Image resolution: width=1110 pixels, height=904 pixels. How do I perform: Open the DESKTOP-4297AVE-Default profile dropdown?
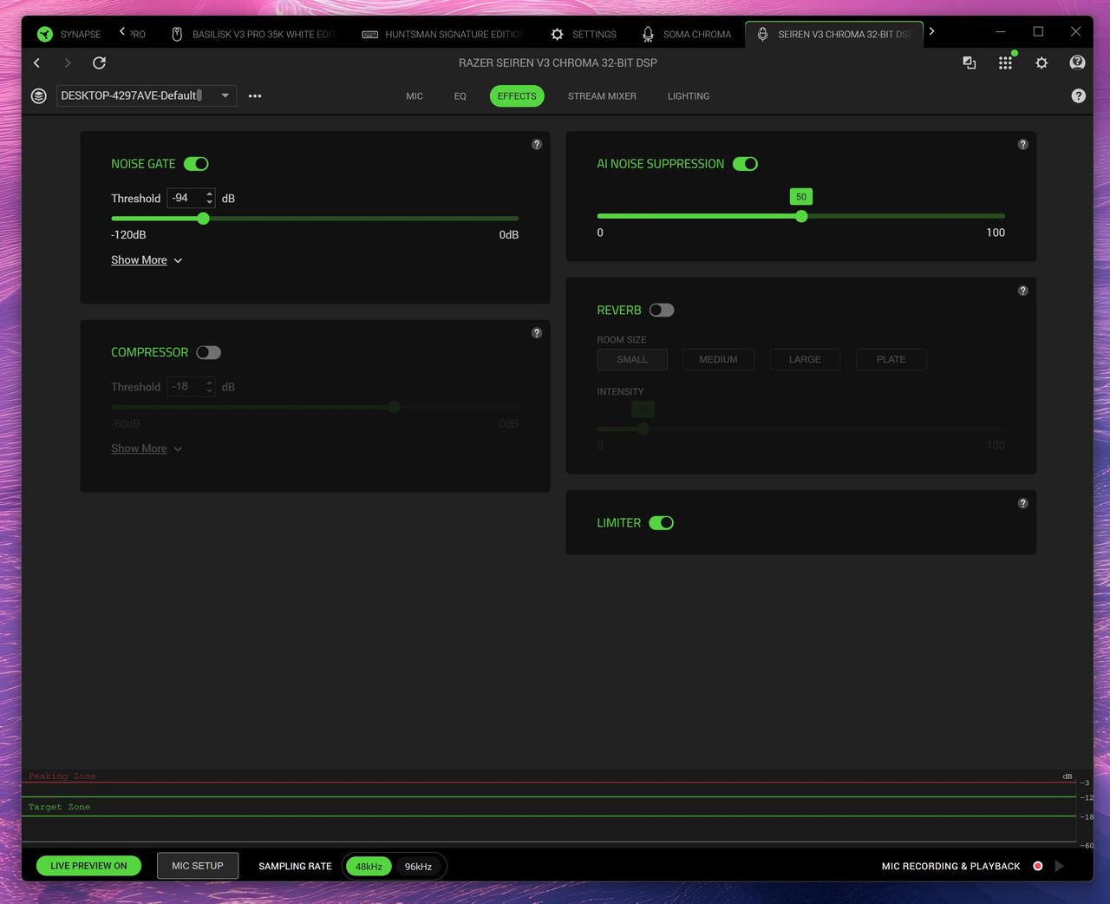(x=147, y=95)
